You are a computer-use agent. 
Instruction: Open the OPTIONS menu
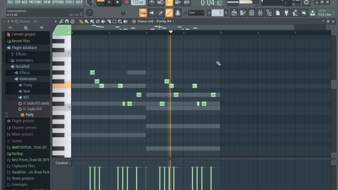point(58,2)
